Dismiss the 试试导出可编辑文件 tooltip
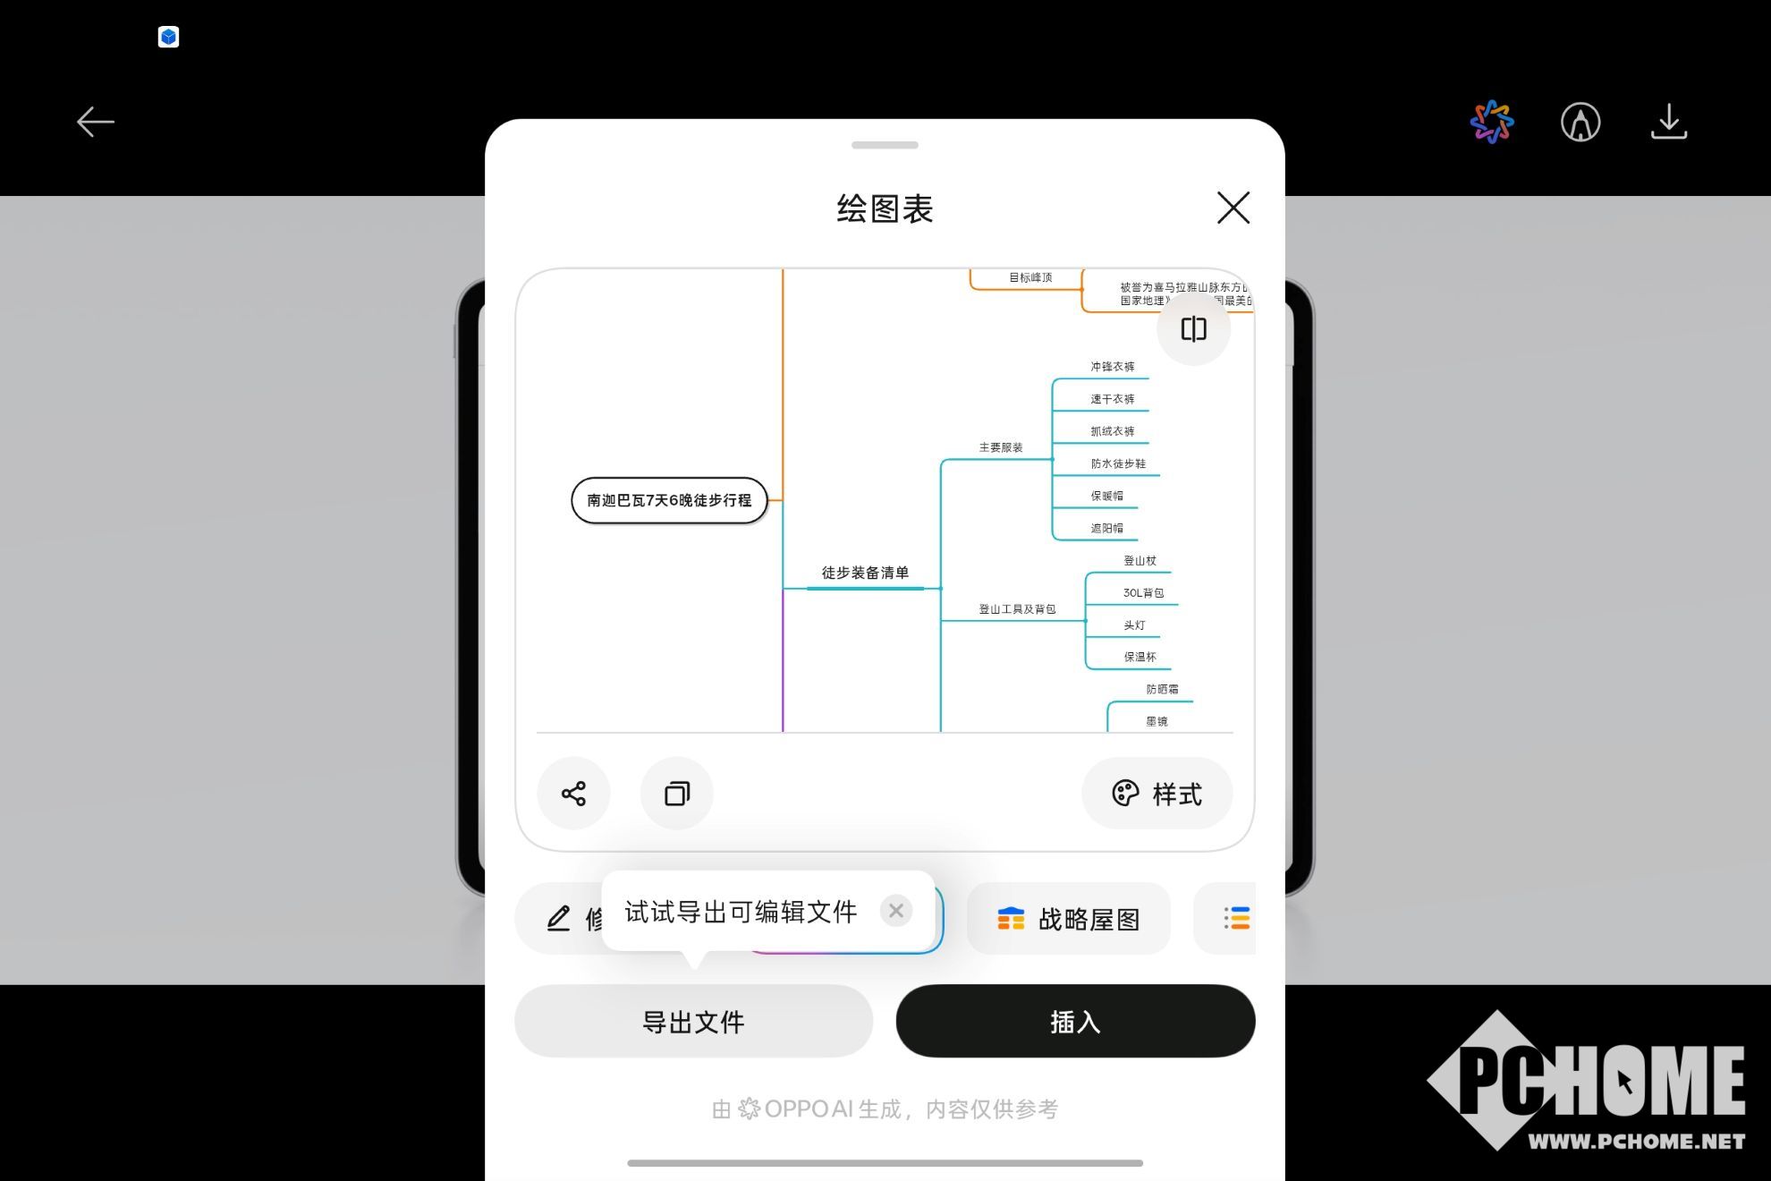 click(x=895, y=911)
